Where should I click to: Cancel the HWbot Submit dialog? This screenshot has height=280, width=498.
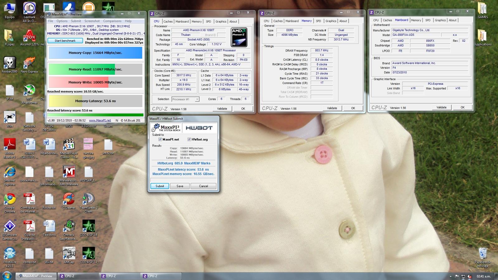tap(204, 186)
